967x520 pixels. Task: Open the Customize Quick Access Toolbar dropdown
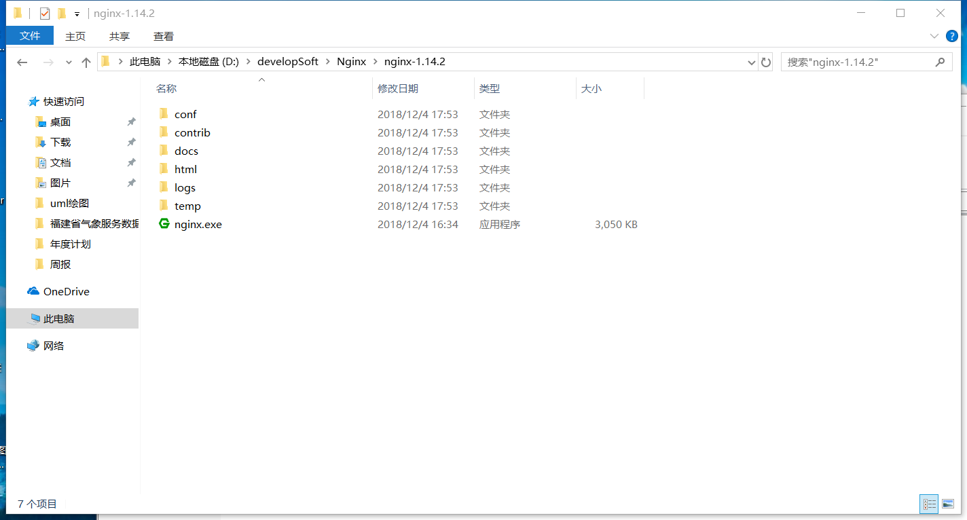click(77, 14)
